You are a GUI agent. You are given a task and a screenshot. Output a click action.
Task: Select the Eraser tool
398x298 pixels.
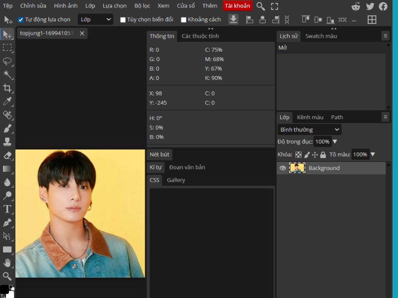[7, 156]
